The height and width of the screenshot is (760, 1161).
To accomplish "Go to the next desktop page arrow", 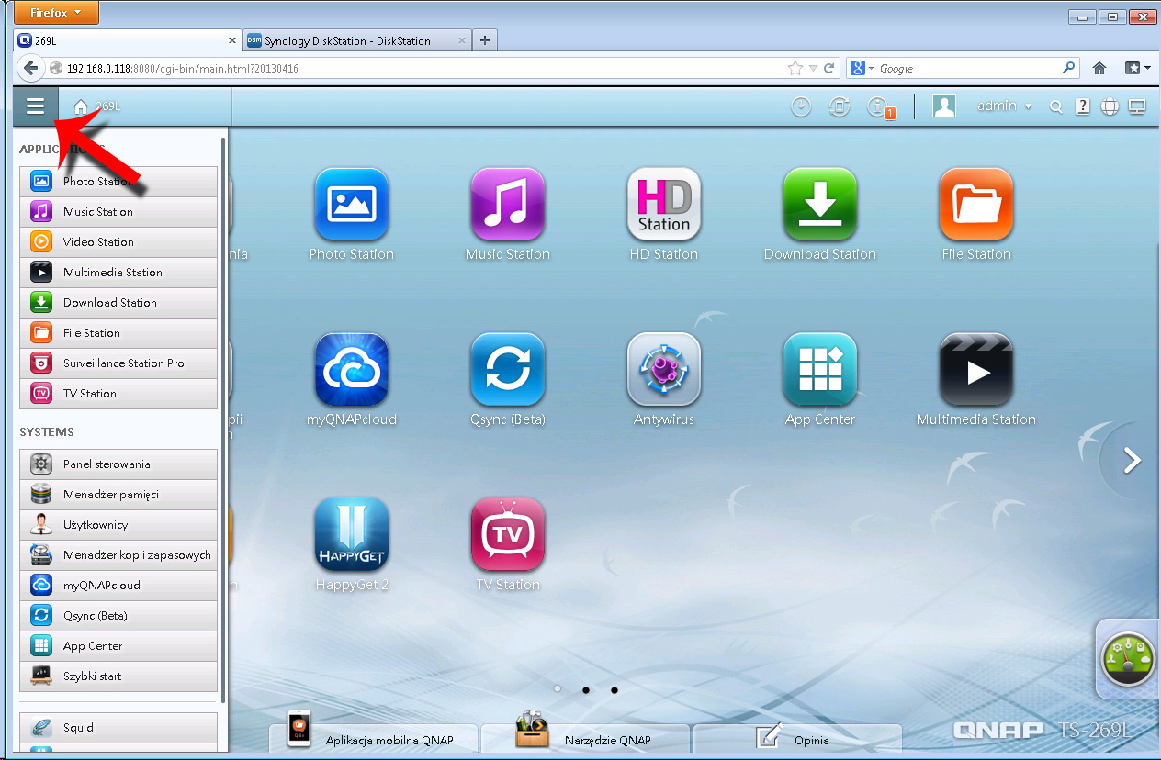I will [x=1133, y=461].
